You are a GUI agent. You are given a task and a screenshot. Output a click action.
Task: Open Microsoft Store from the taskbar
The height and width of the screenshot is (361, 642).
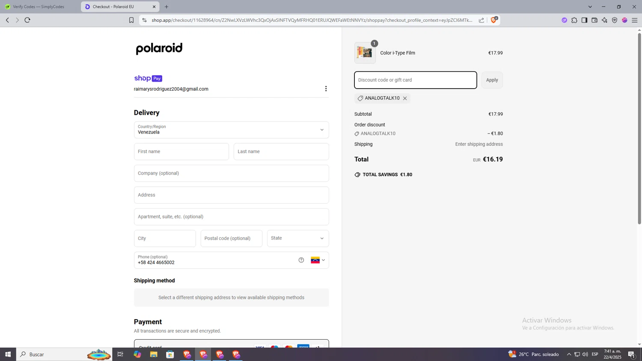tap(170, 354)
